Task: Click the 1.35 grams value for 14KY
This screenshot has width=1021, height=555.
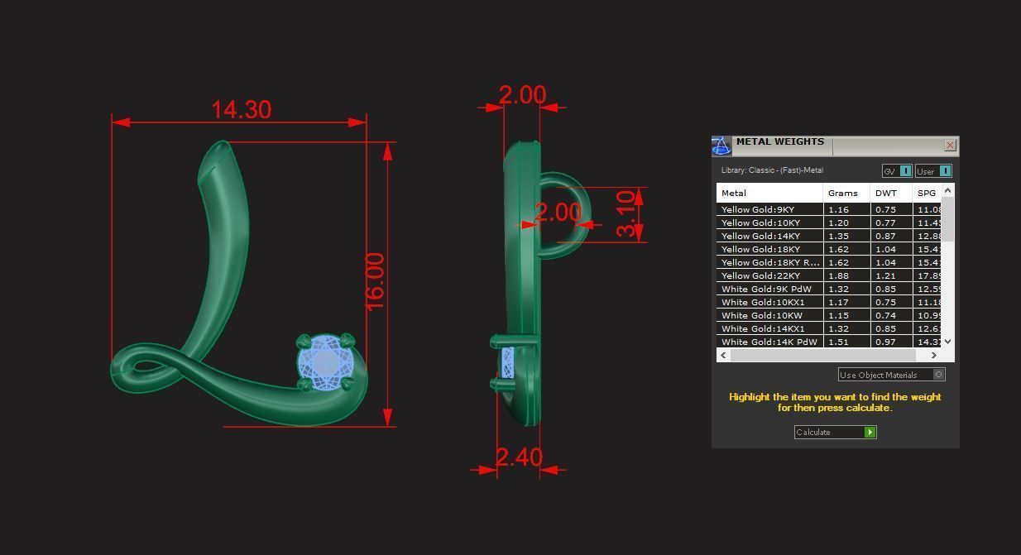Action: click(x=839, y=236)
